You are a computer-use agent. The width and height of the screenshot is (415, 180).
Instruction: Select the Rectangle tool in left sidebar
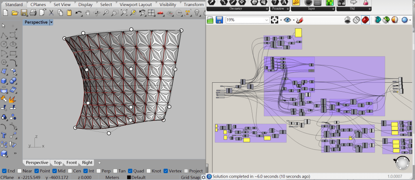pyautogui.click(x=13, y=53)
